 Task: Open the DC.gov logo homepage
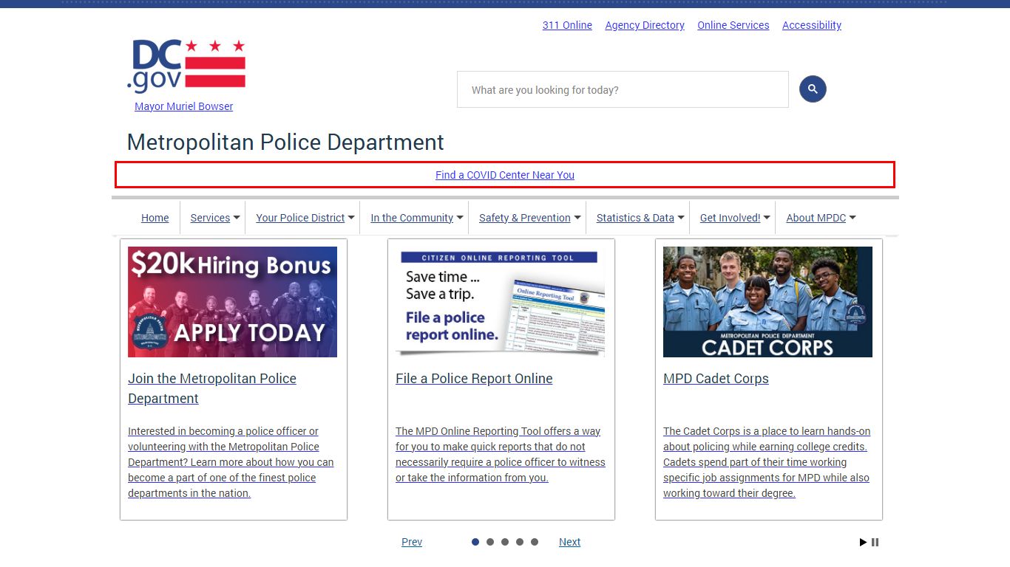pos(186,66)
